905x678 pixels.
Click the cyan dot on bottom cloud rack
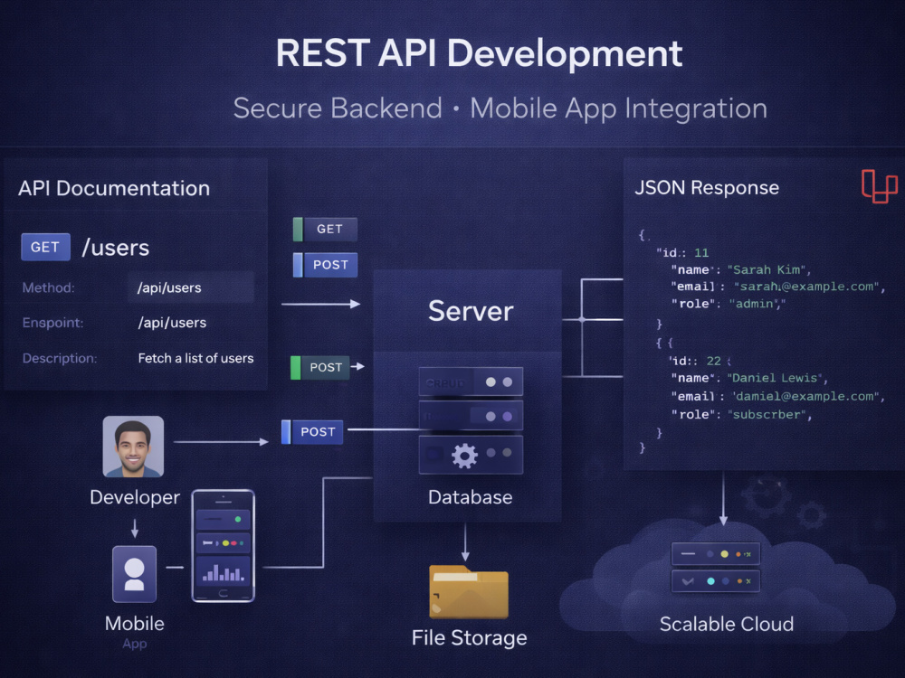tap(711, 581)
